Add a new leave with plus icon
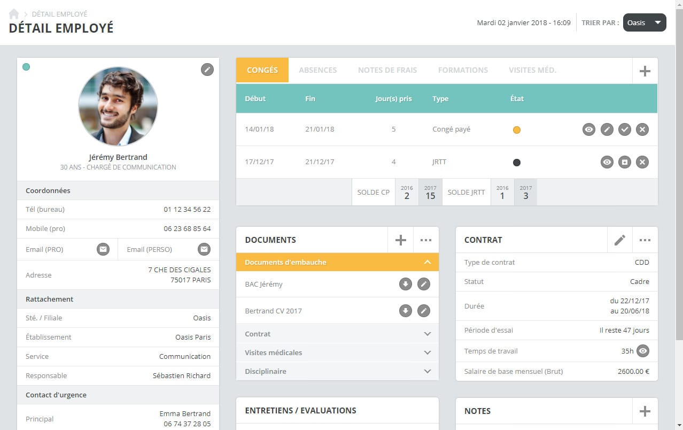 645,71
